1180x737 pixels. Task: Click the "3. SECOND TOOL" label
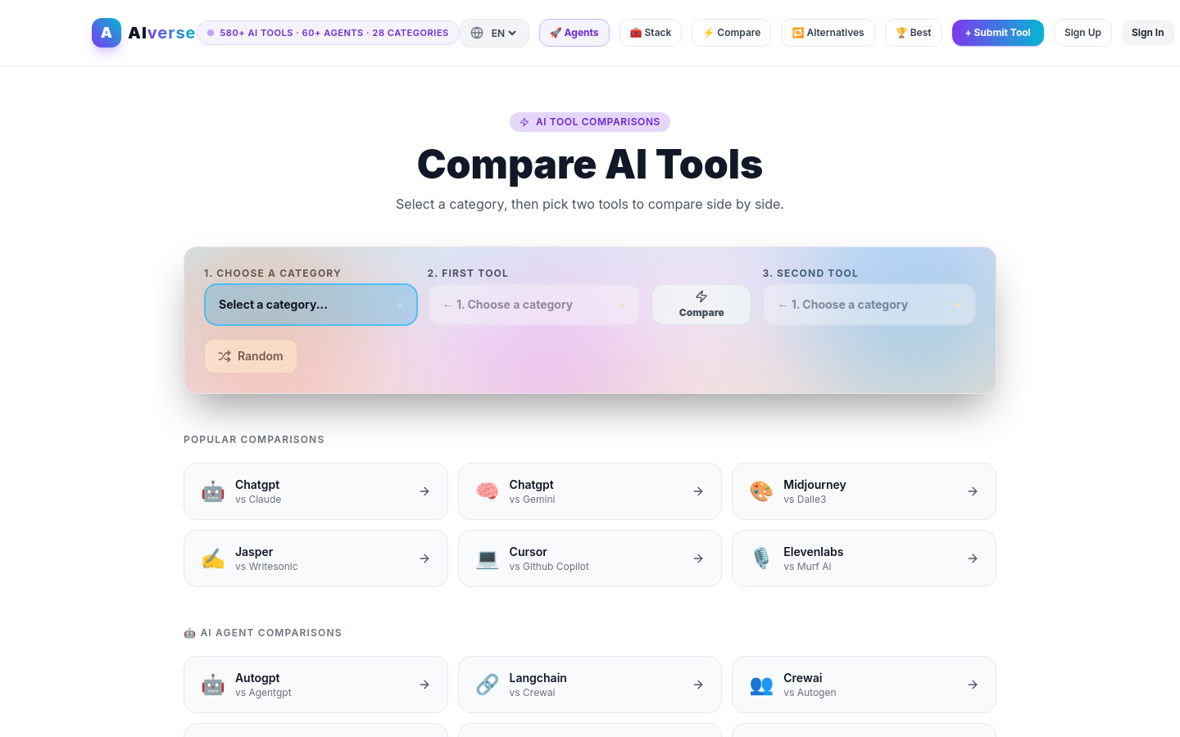[x=810, y=274]
